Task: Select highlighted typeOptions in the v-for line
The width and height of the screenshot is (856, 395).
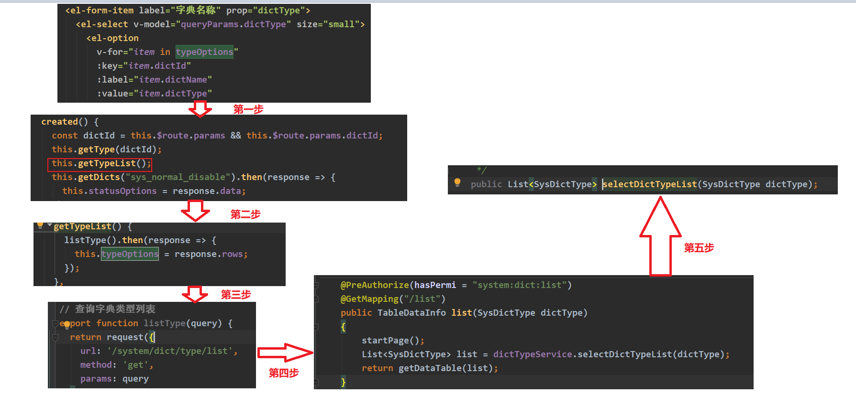Action: tap(204, 52)
